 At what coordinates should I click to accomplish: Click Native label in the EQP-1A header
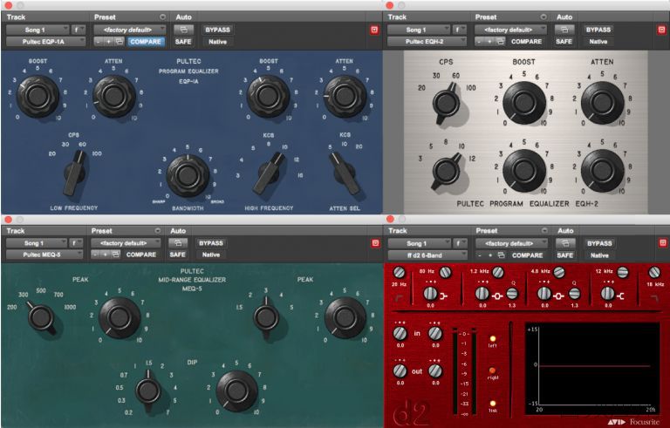pos(217,42)
